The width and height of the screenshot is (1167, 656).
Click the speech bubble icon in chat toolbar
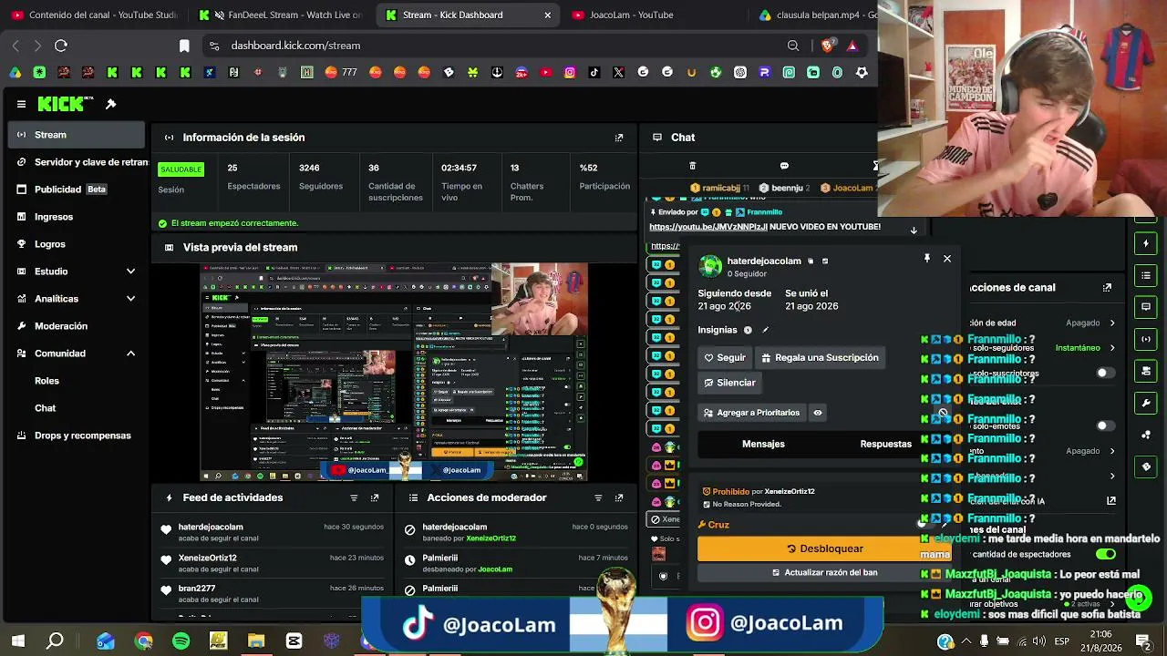[784, 166]
